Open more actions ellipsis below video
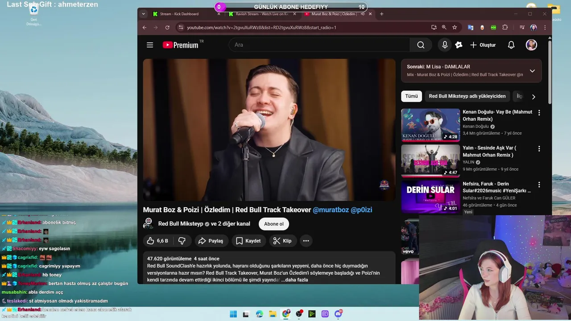571x321 pixels. [x=306, y=241]
